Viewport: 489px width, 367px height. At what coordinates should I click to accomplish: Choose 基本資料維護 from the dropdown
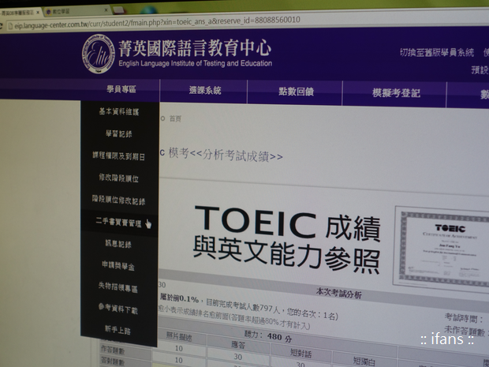119,111
